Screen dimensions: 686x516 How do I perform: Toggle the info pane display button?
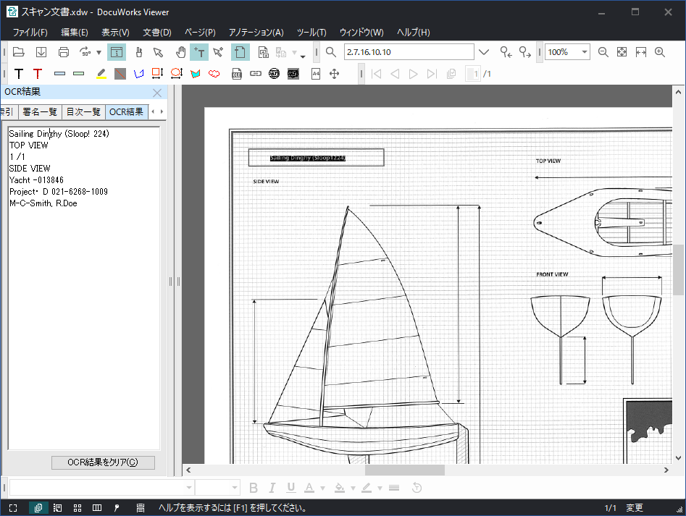point(117,52)
